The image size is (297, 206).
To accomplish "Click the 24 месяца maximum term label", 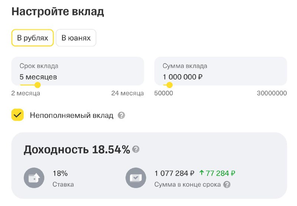I will pos(127,93).
